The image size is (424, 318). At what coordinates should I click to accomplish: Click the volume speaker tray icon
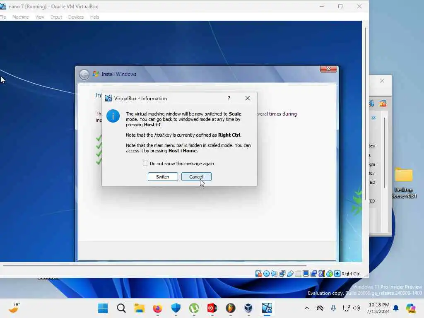tap(357, 308)
